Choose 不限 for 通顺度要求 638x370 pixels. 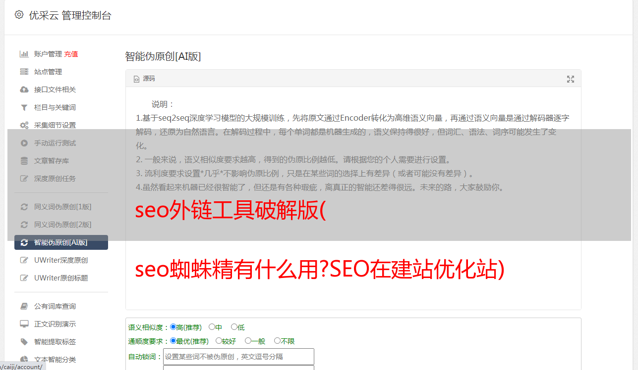[x=277, y=341]
